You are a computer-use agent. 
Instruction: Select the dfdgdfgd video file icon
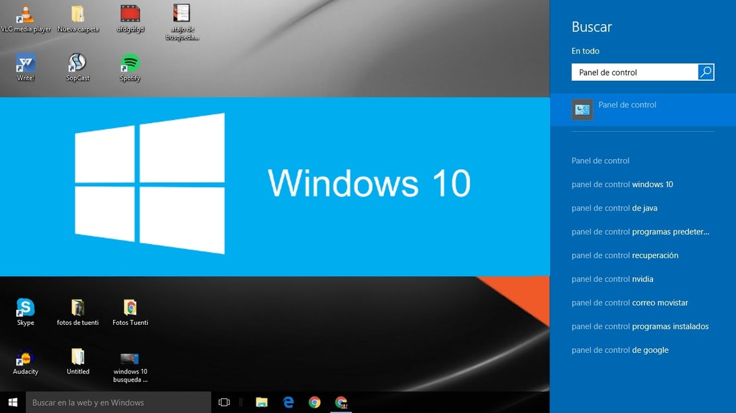(130, 19)
